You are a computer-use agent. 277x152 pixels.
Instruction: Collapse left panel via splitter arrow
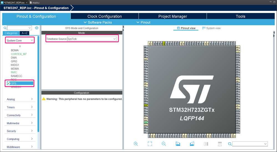[x=123, y=27]
